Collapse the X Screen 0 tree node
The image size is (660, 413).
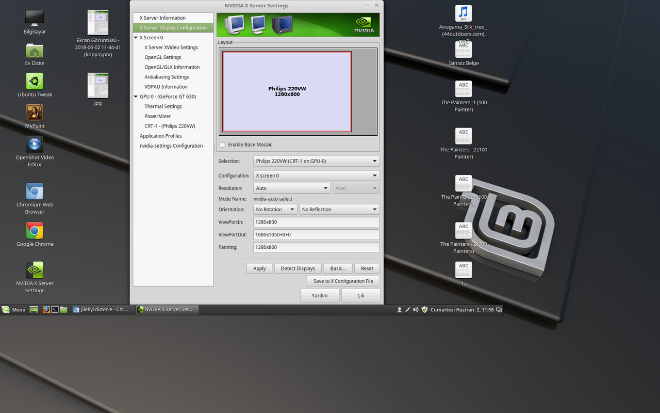[136, 38]
